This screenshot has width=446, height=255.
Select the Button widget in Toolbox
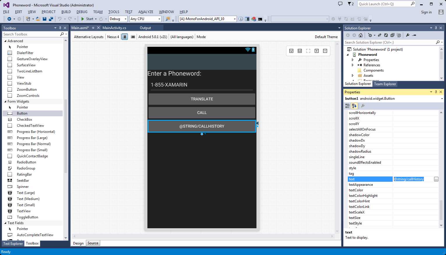[x=33, y=113]
